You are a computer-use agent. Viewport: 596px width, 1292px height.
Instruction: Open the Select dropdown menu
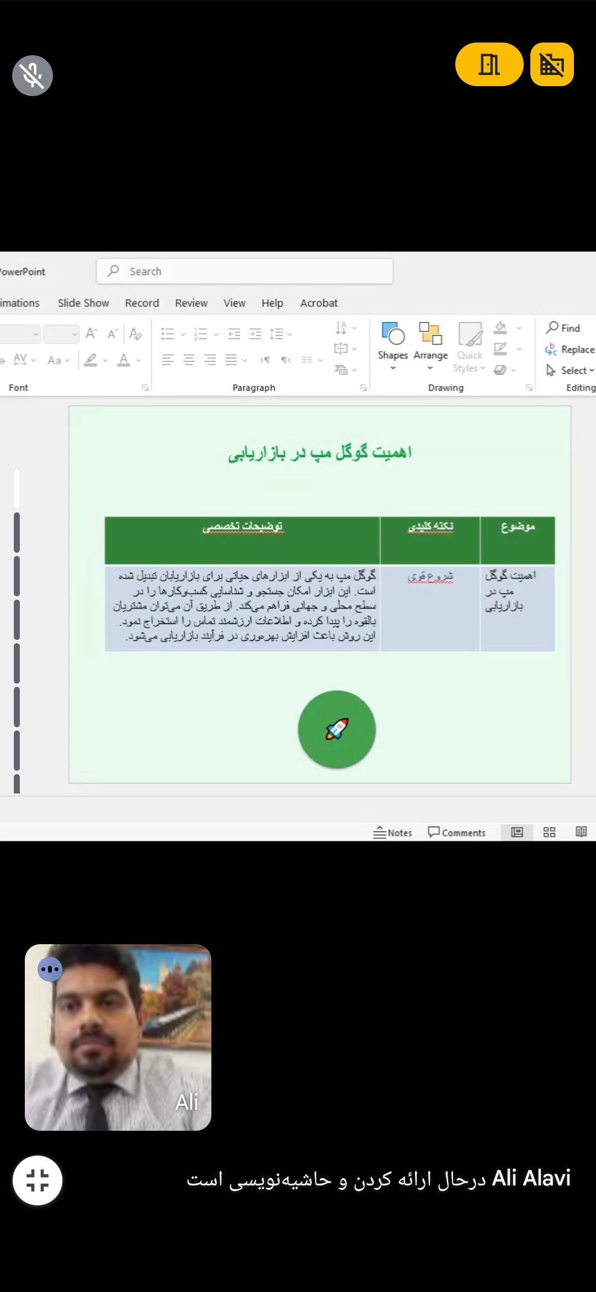570,370
